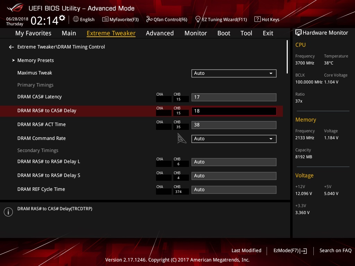Click the back arrow beside the breadcrumb path
The height and width of the screenshot is (266, 355).
click(11, 47)
